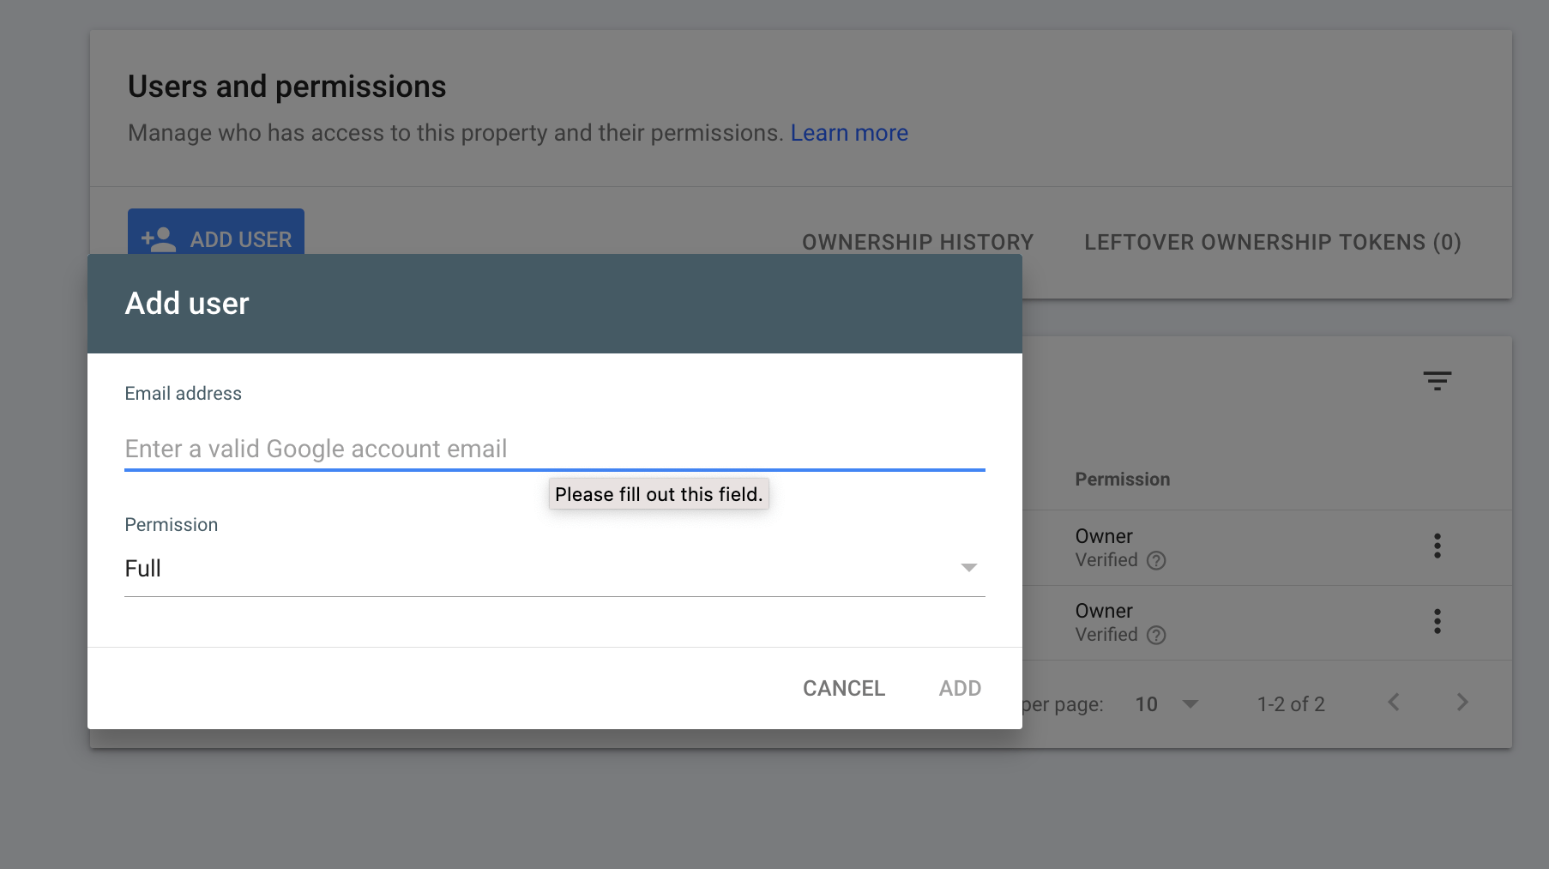Open Leftover Ownership Tokens (0)

click(1273, 243)
